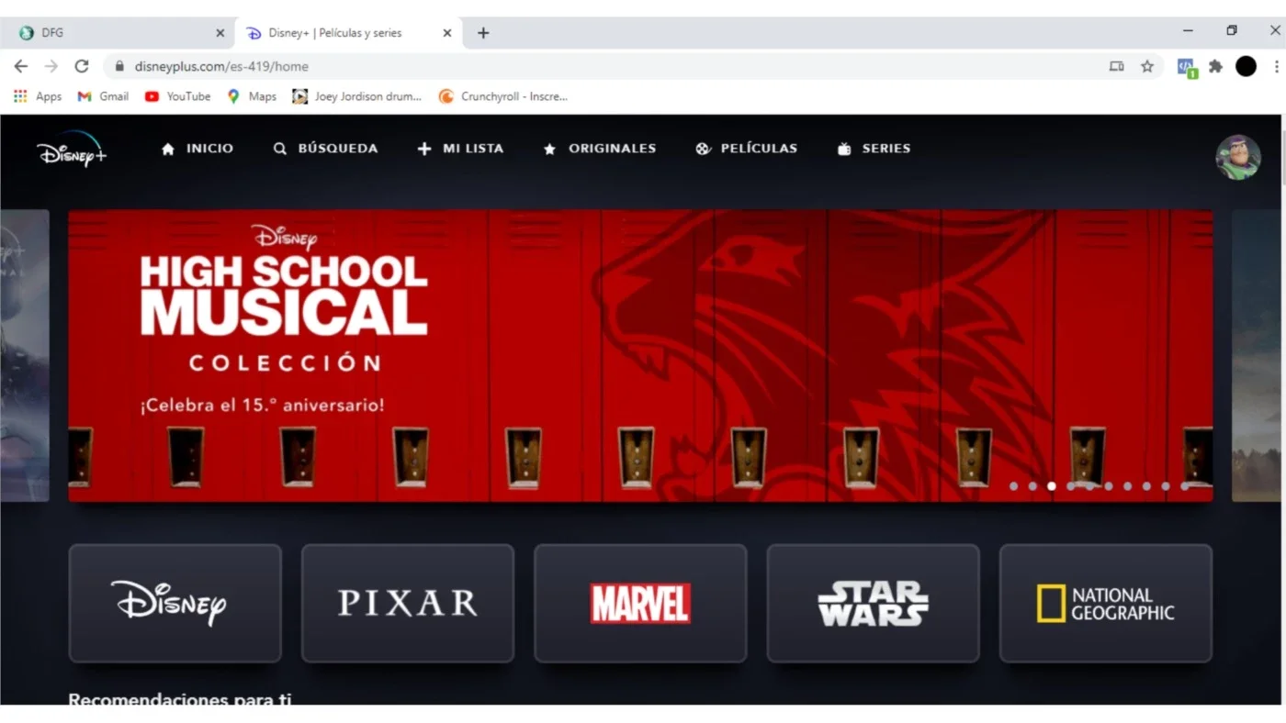The height and width of the screenshot is (723, 1286).
Task: Click the cast/install icon in address bar
Action: pos(1117,66)
